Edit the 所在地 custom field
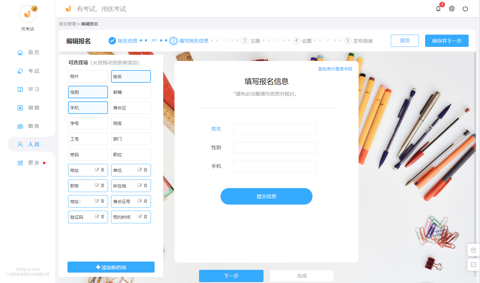The image size is (480, 283). pyautogui.click(x=140, y=185)
